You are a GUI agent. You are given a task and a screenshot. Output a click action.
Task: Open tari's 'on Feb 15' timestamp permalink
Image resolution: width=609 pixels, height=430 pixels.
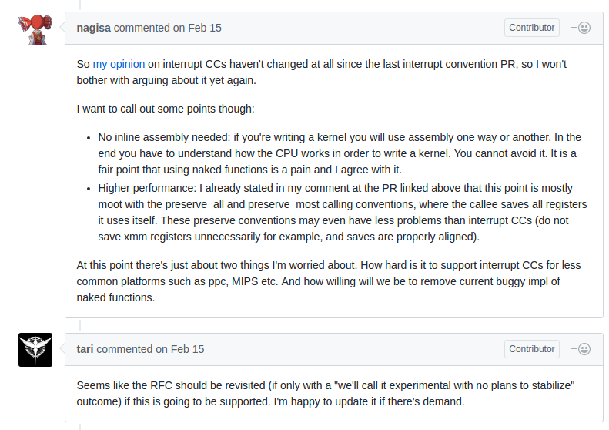[x=180, y=349]
